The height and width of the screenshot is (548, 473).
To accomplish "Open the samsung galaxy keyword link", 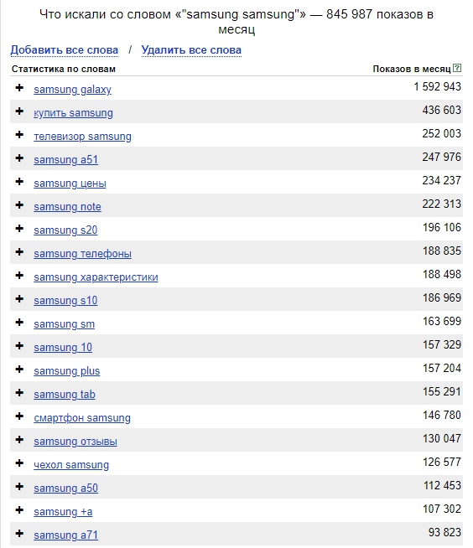I will pyautogui.click(x=72, y=90).
